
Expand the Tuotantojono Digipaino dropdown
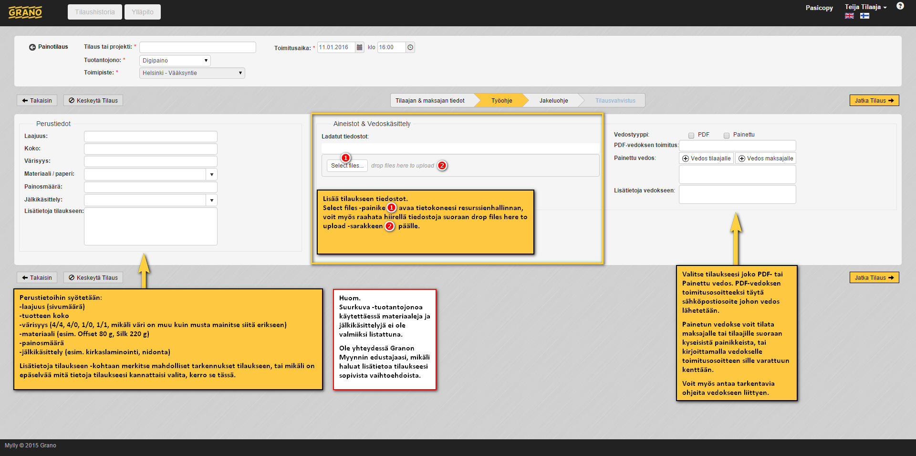pos(175,61)
